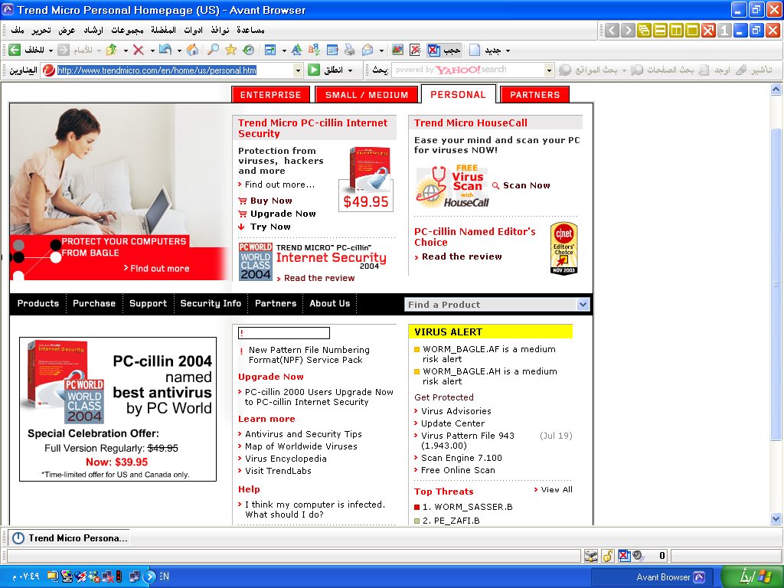The height and width of the screenshot is (588, 784).
Task: Open the Search magnifier icon
Action: pos(214,50)
